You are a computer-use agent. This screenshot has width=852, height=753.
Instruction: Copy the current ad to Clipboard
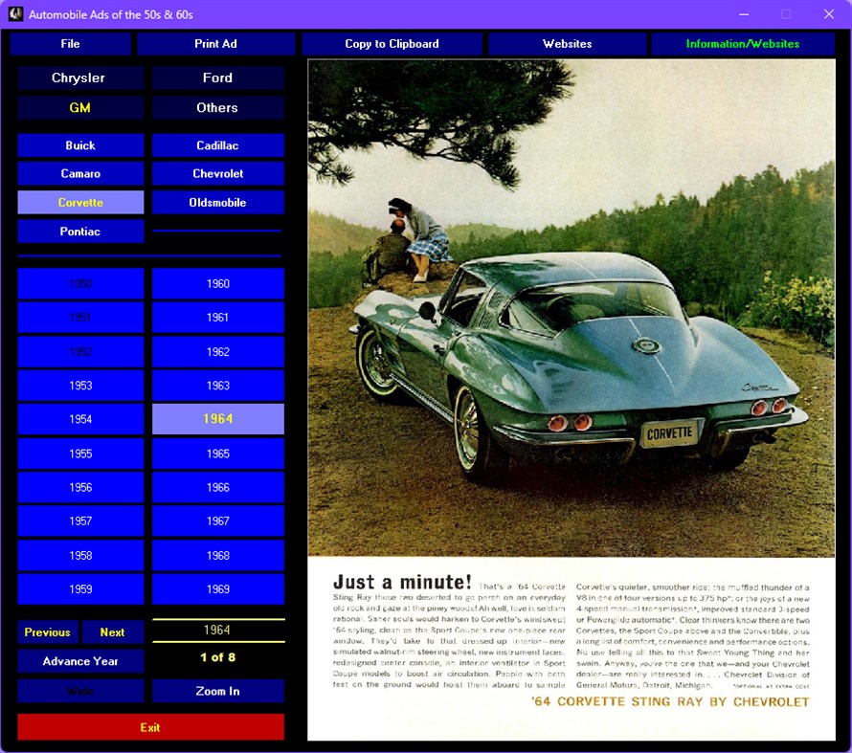point(392,43)
